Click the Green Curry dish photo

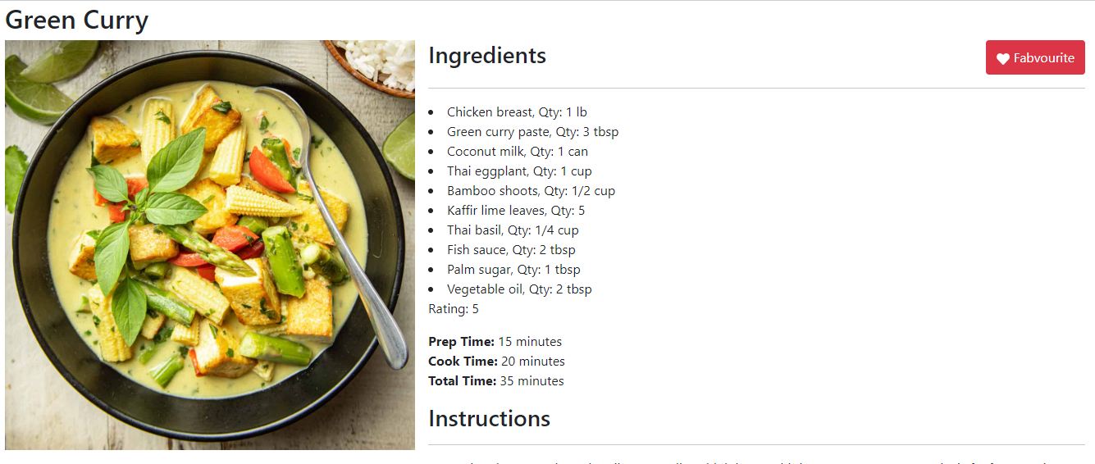click(x=210, y=244)
